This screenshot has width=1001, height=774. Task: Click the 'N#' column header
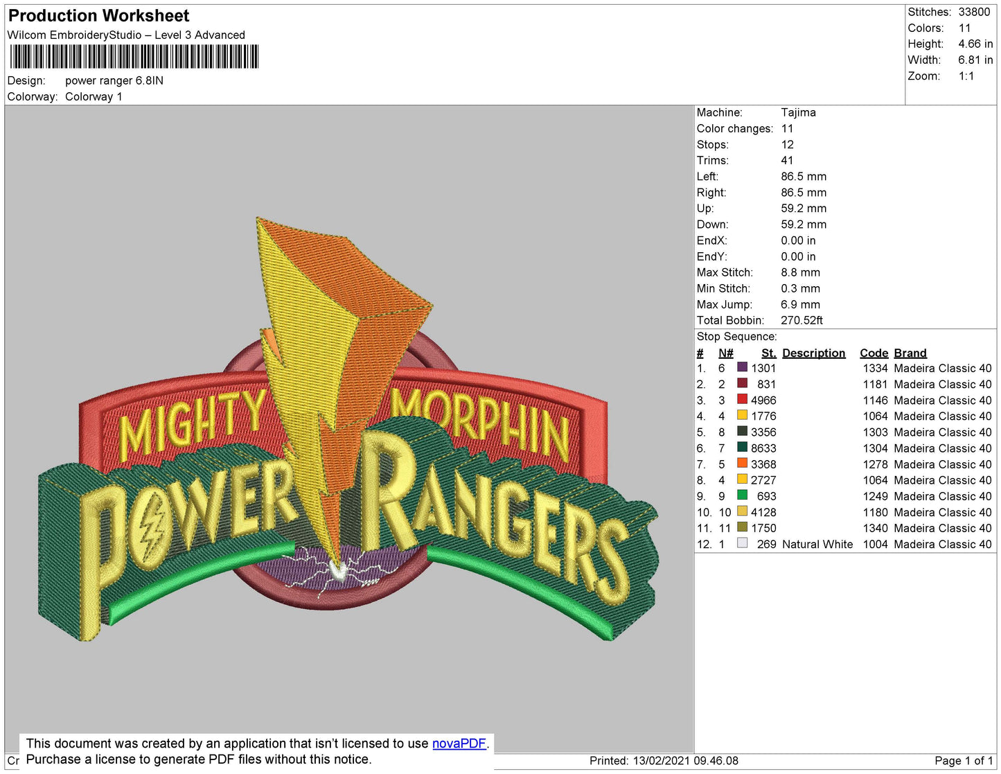point(726,353)
